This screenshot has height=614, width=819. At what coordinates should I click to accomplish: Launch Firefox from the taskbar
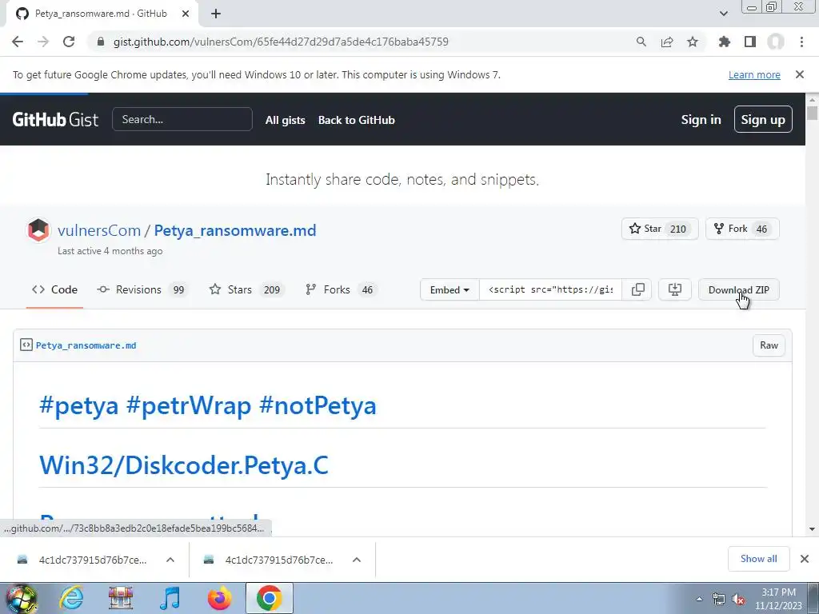219,598
